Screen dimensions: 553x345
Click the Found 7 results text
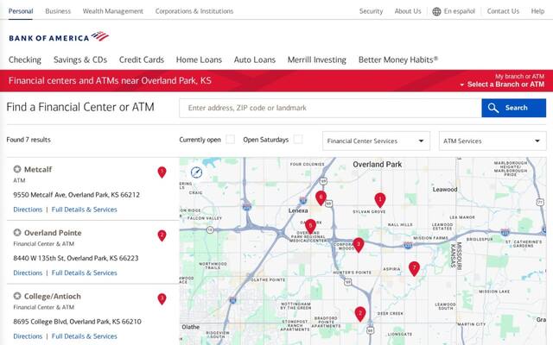tap(29, 140)
